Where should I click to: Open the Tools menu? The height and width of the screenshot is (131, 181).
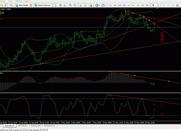pos(10,1)
